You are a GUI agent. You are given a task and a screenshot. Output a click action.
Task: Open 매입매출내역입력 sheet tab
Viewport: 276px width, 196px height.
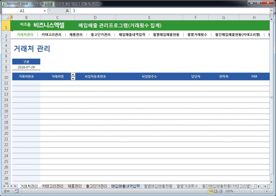point(125,186)
